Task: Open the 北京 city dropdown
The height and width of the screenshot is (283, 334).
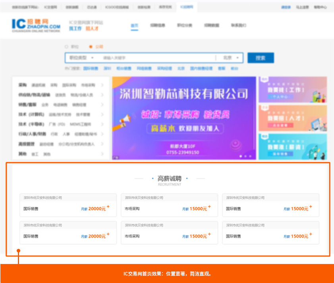Action: tap(231, 58)
